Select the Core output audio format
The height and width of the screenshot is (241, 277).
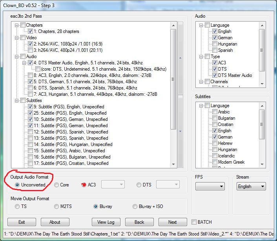pyautogui.click(x=56, y=185)
